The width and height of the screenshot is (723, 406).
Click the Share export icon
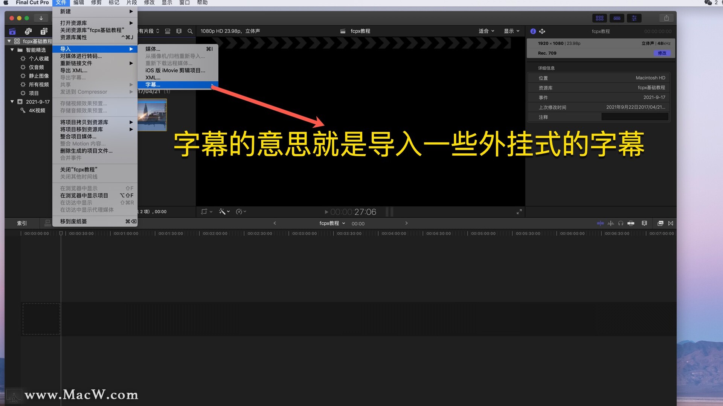(x=666, y=18)
